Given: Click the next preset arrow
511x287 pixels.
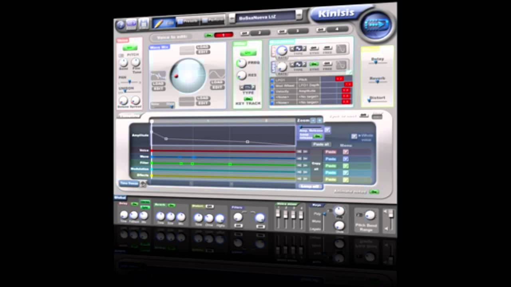Looking at the screenshot, I should 299,15.
